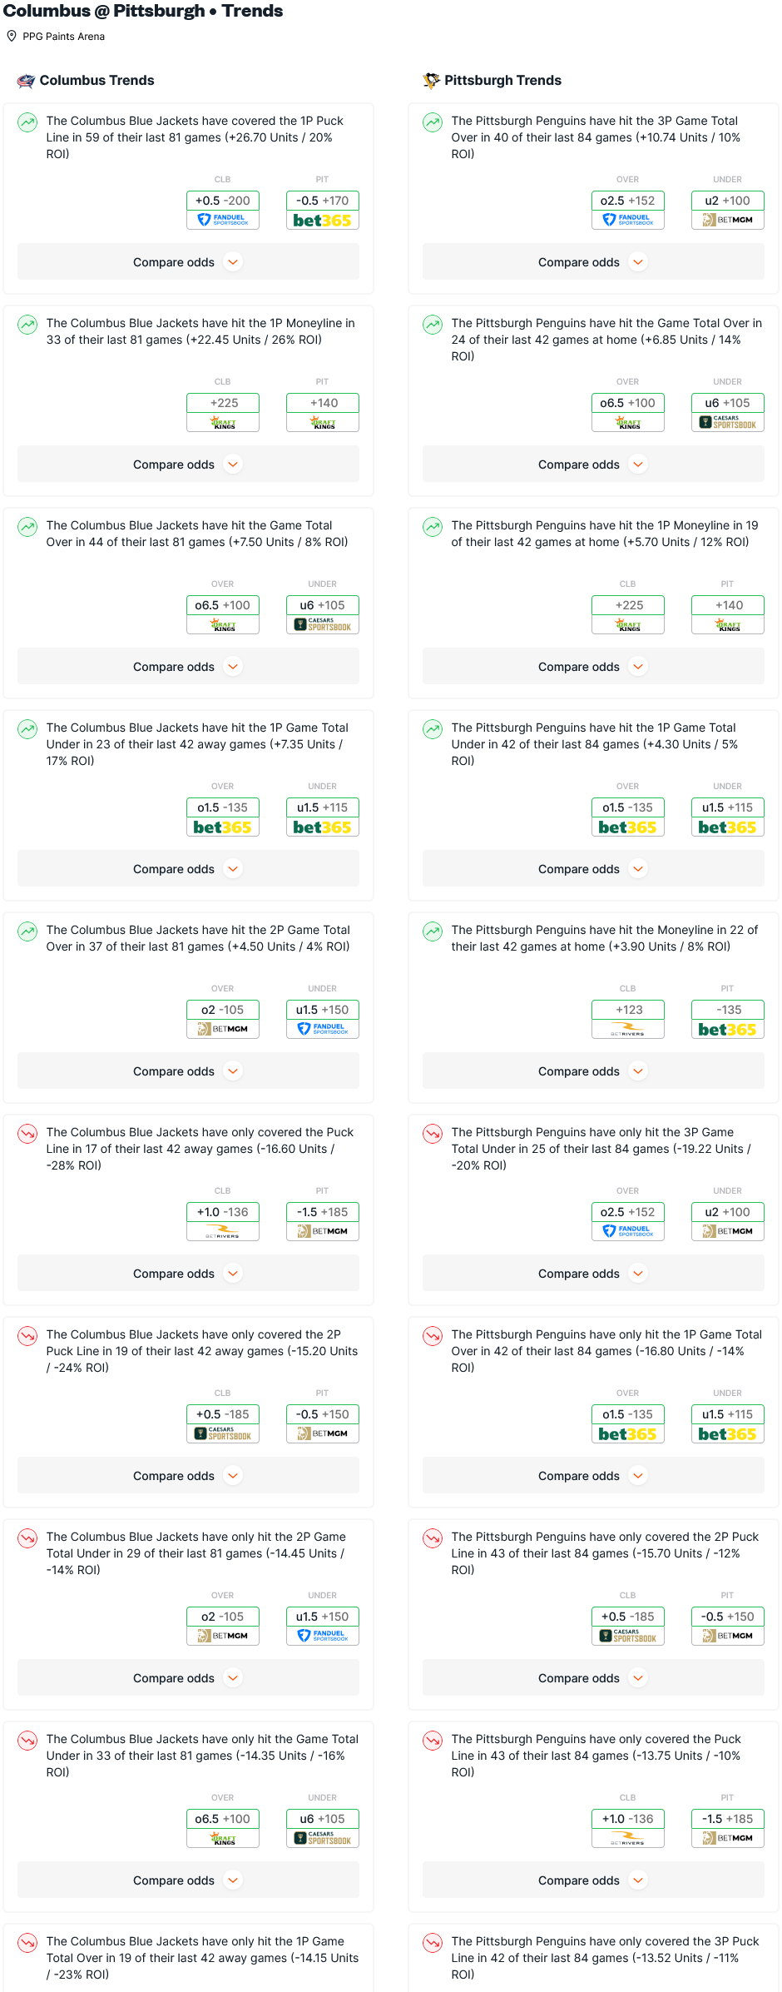Click the PPG Paints Arena location pin icon
Image resolution: width=782 pixels, height=1992 pixels.
coord(12,36)
